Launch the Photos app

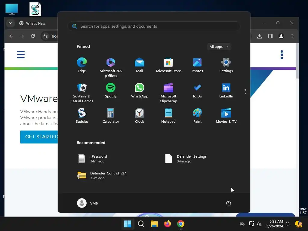[x=197, y=65]
